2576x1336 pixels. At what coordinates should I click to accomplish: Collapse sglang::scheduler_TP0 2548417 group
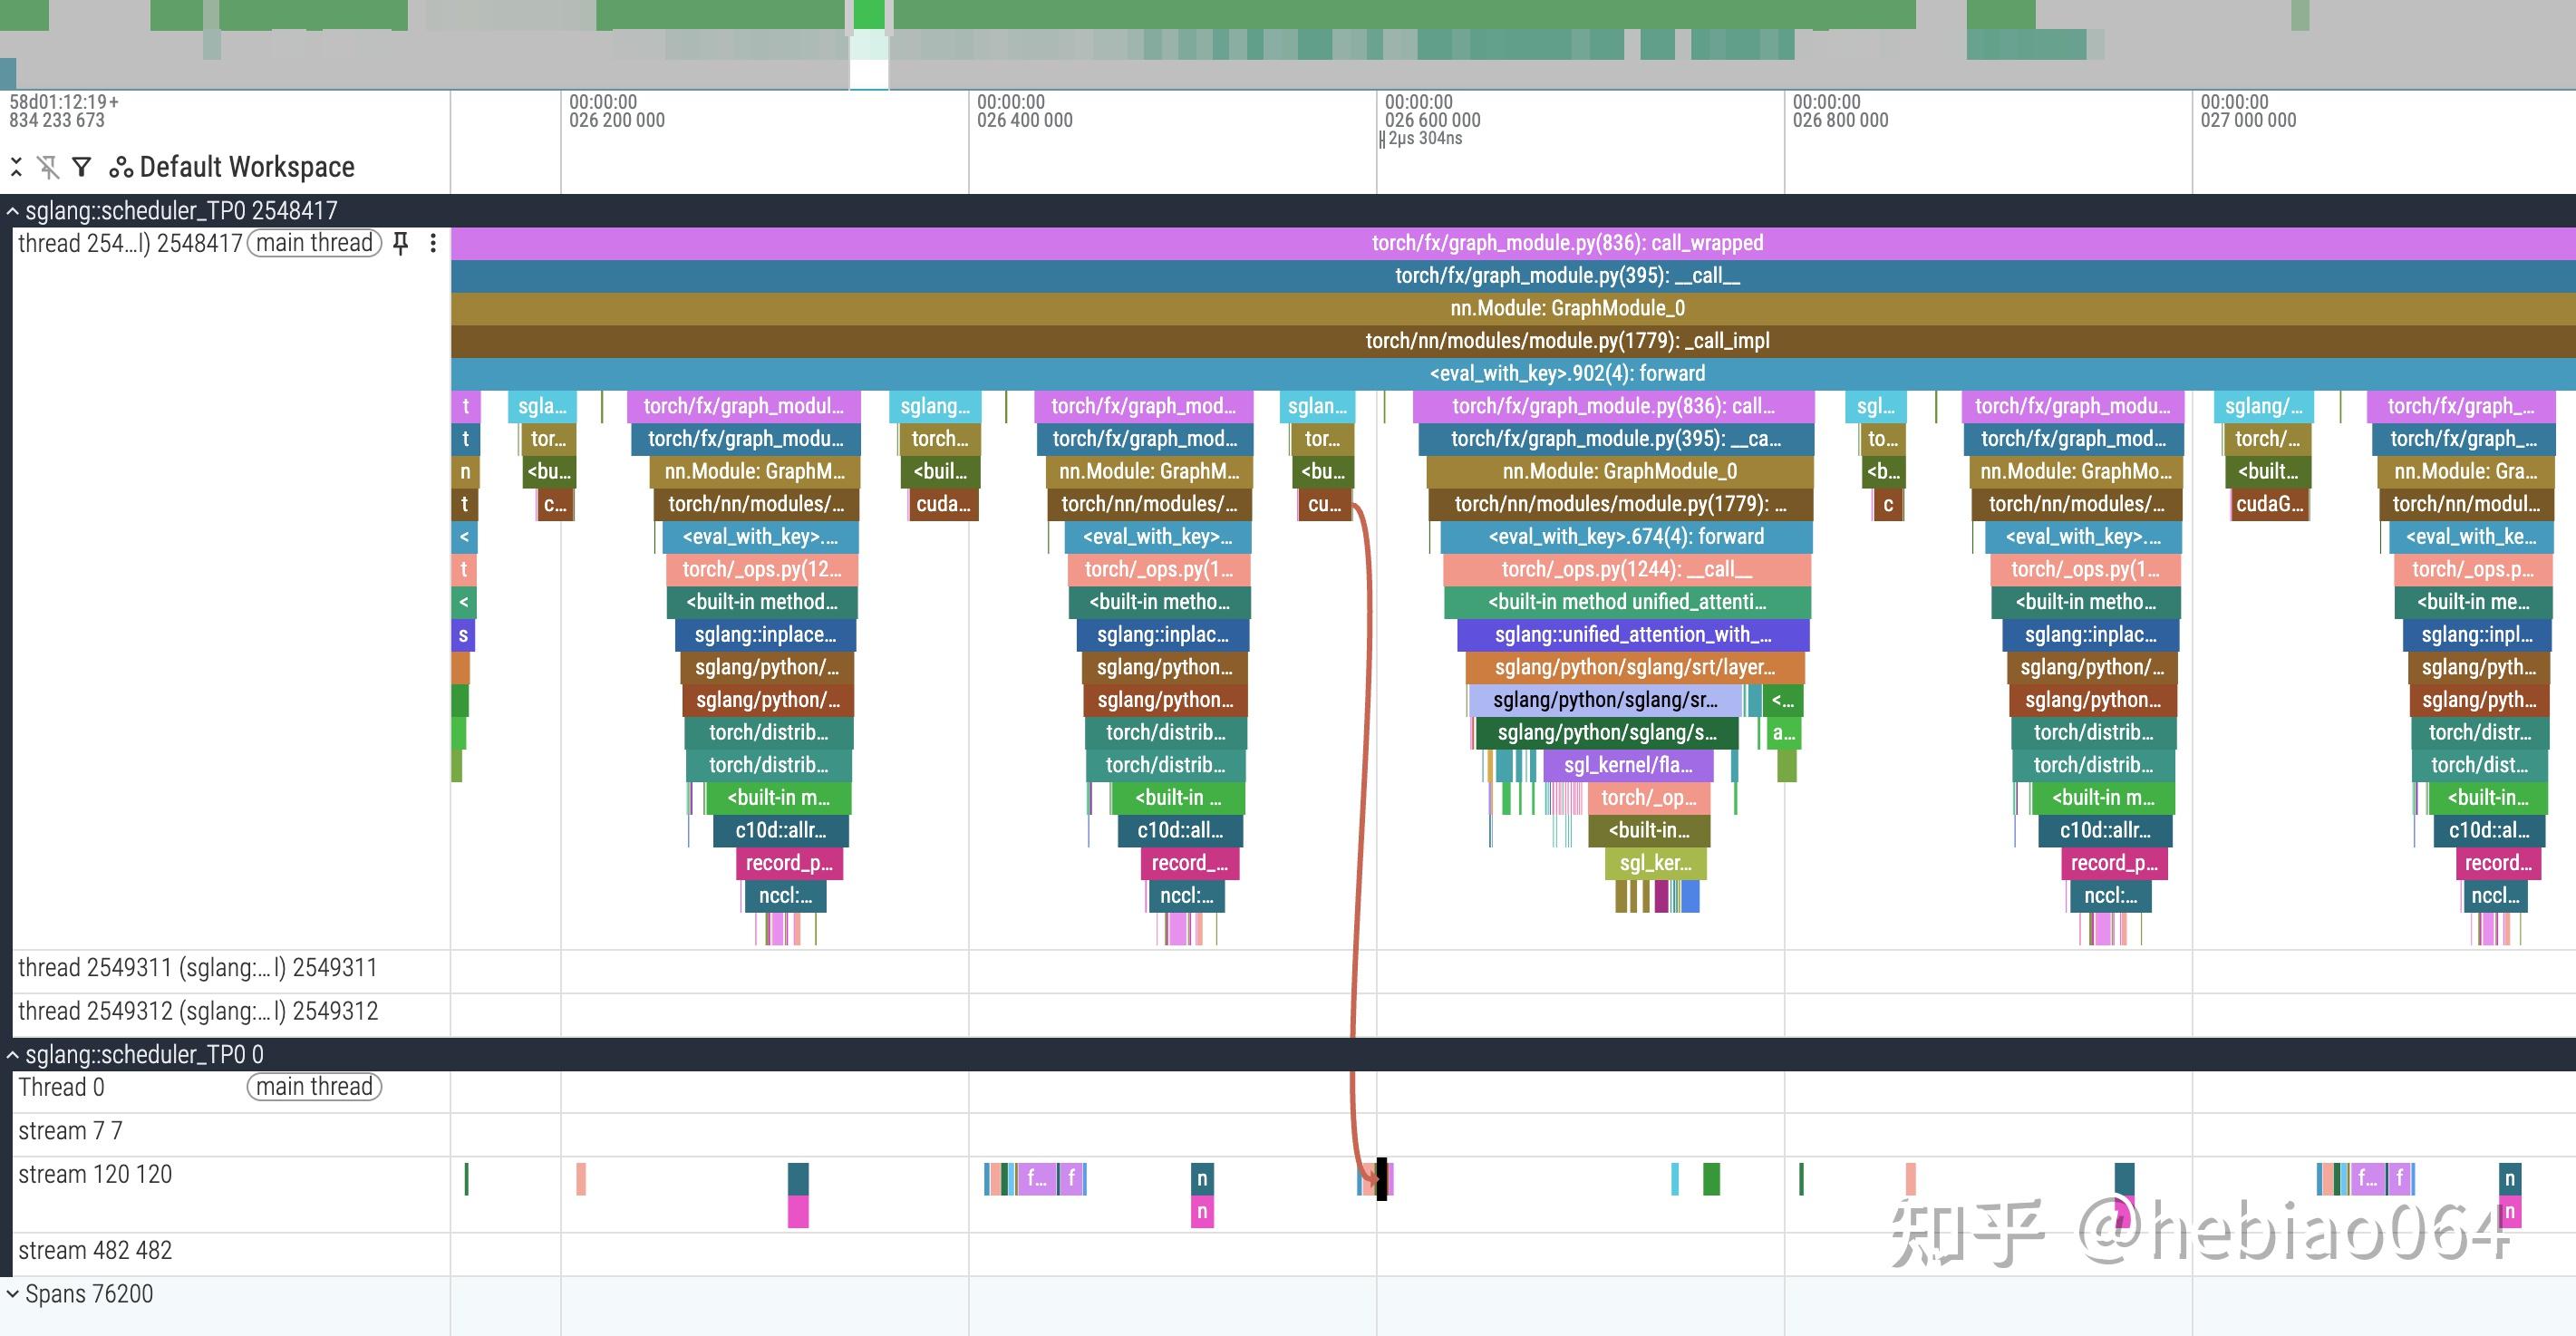point(13,211)
